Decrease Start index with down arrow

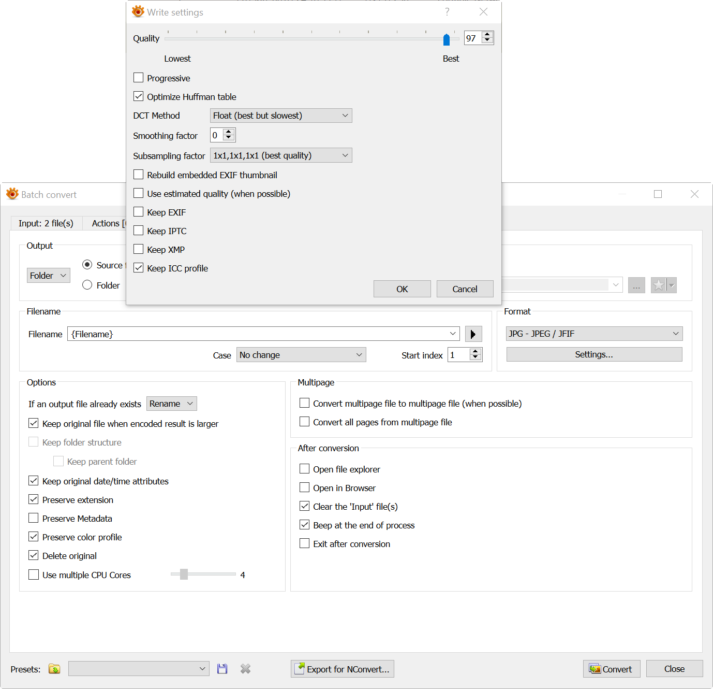tap(476, 357)
